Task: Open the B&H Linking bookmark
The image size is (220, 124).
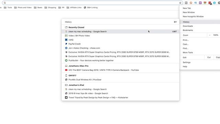Action: 91,8
